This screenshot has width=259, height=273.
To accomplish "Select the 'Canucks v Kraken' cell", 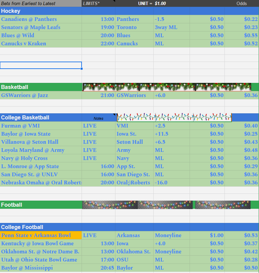I will pyautogui.click(x=41, y=44).
